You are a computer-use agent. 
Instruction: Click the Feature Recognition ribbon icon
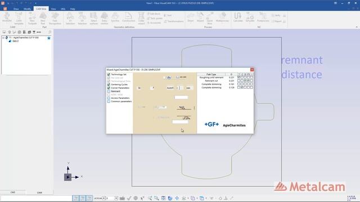[55, 19]
